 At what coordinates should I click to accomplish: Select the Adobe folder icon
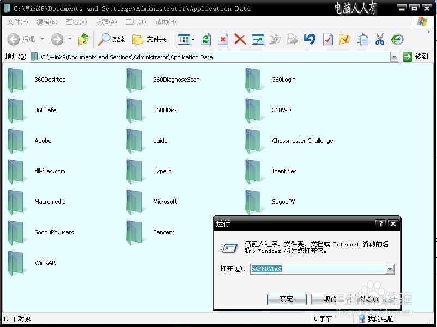(16, 141)
